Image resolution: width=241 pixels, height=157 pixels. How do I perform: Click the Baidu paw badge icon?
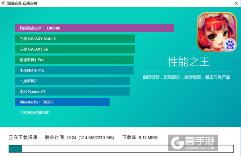pos(230,45)
